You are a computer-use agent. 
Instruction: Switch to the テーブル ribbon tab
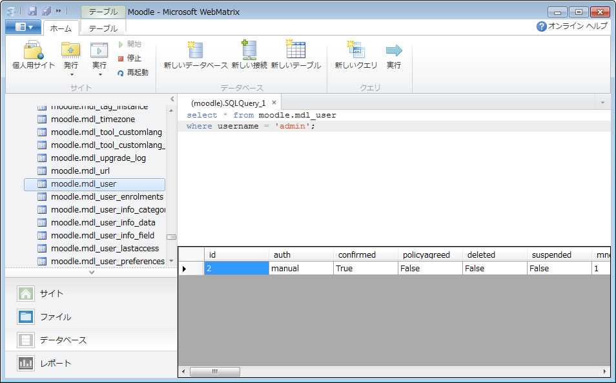point(103,28)
